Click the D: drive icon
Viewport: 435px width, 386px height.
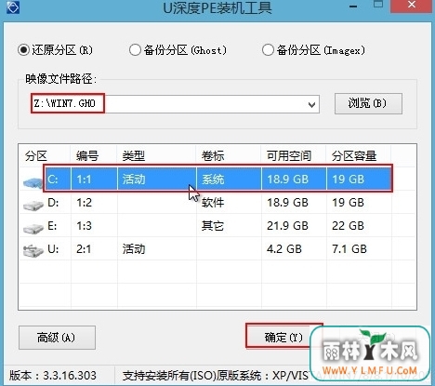click(x=33, y=206)
